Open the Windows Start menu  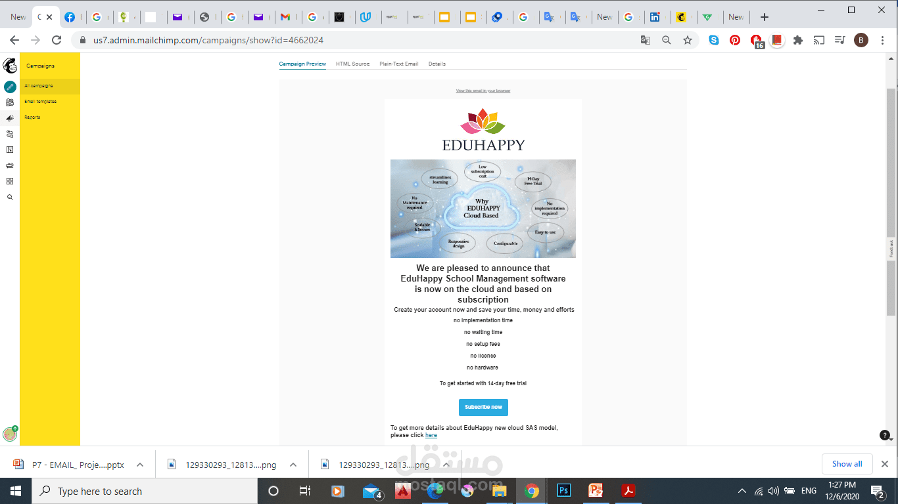tap(16, 491)
